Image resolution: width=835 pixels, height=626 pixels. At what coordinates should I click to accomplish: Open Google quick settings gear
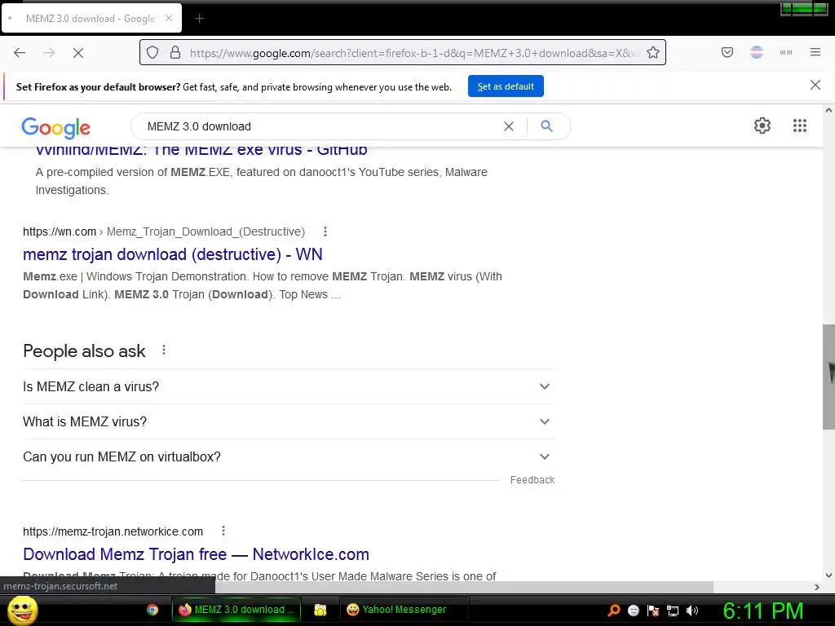click(762, 126)
